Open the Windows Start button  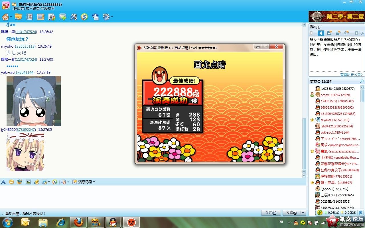point(7,222)
